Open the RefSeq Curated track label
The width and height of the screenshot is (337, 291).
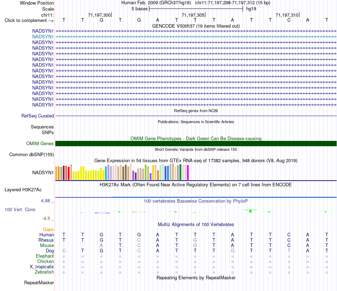coord(38,116)
